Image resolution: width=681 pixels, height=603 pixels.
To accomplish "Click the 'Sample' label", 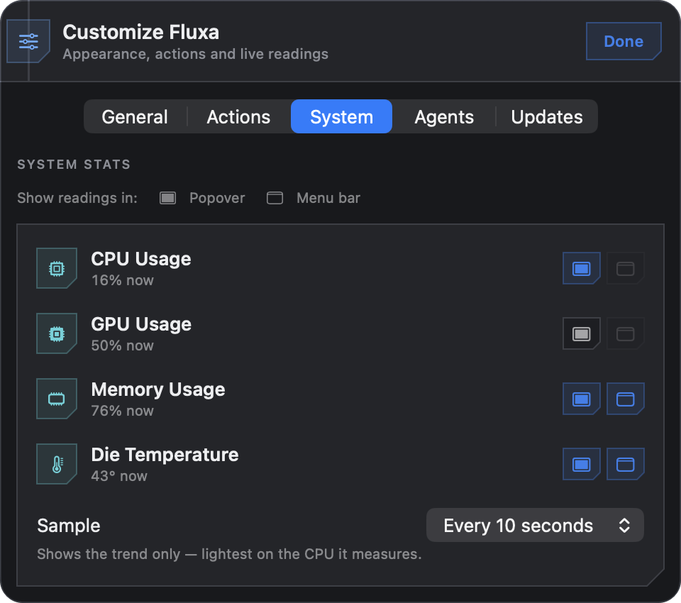I will coord(69,526).
